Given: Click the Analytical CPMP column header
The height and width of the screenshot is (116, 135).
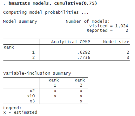Looking at the screenshot, I should point(71,42).
